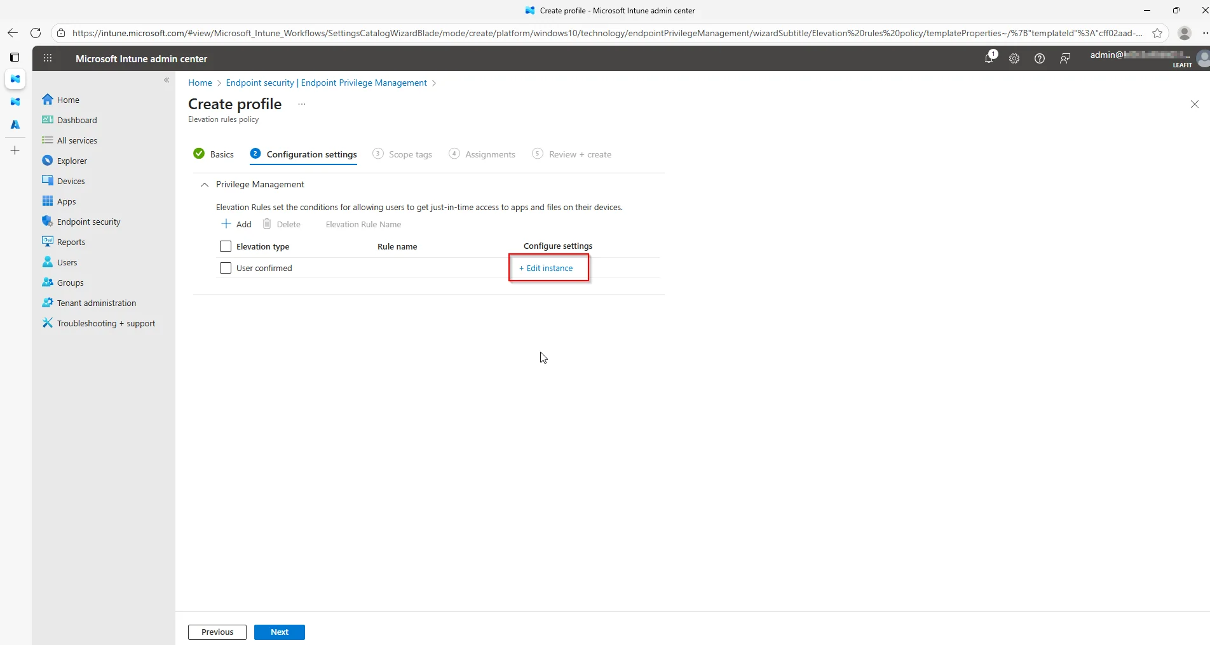Open Reports from the sidebar
The height and width of the screenshot is (645, 1210).
click(x=71, y=242)
